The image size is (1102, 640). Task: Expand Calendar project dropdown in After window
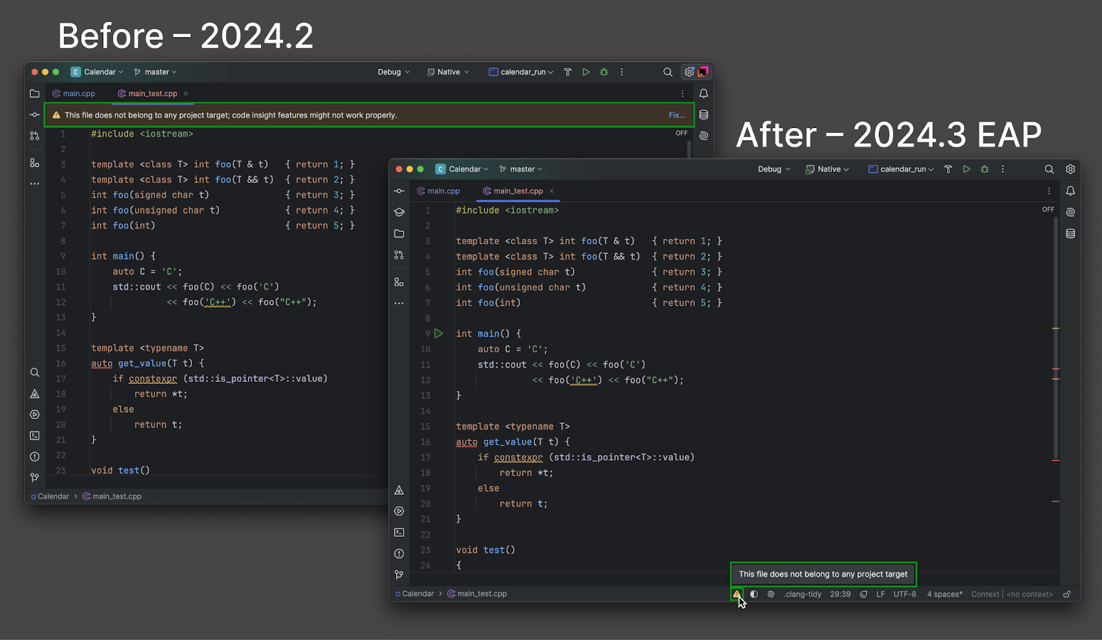click(x=462, y=169)
